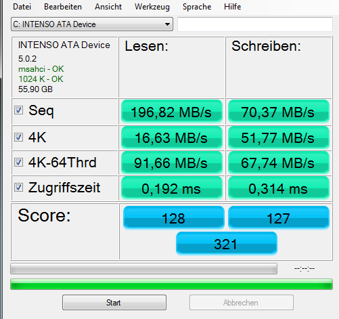
Task: Click the read score 128
Action: [174, 218]
